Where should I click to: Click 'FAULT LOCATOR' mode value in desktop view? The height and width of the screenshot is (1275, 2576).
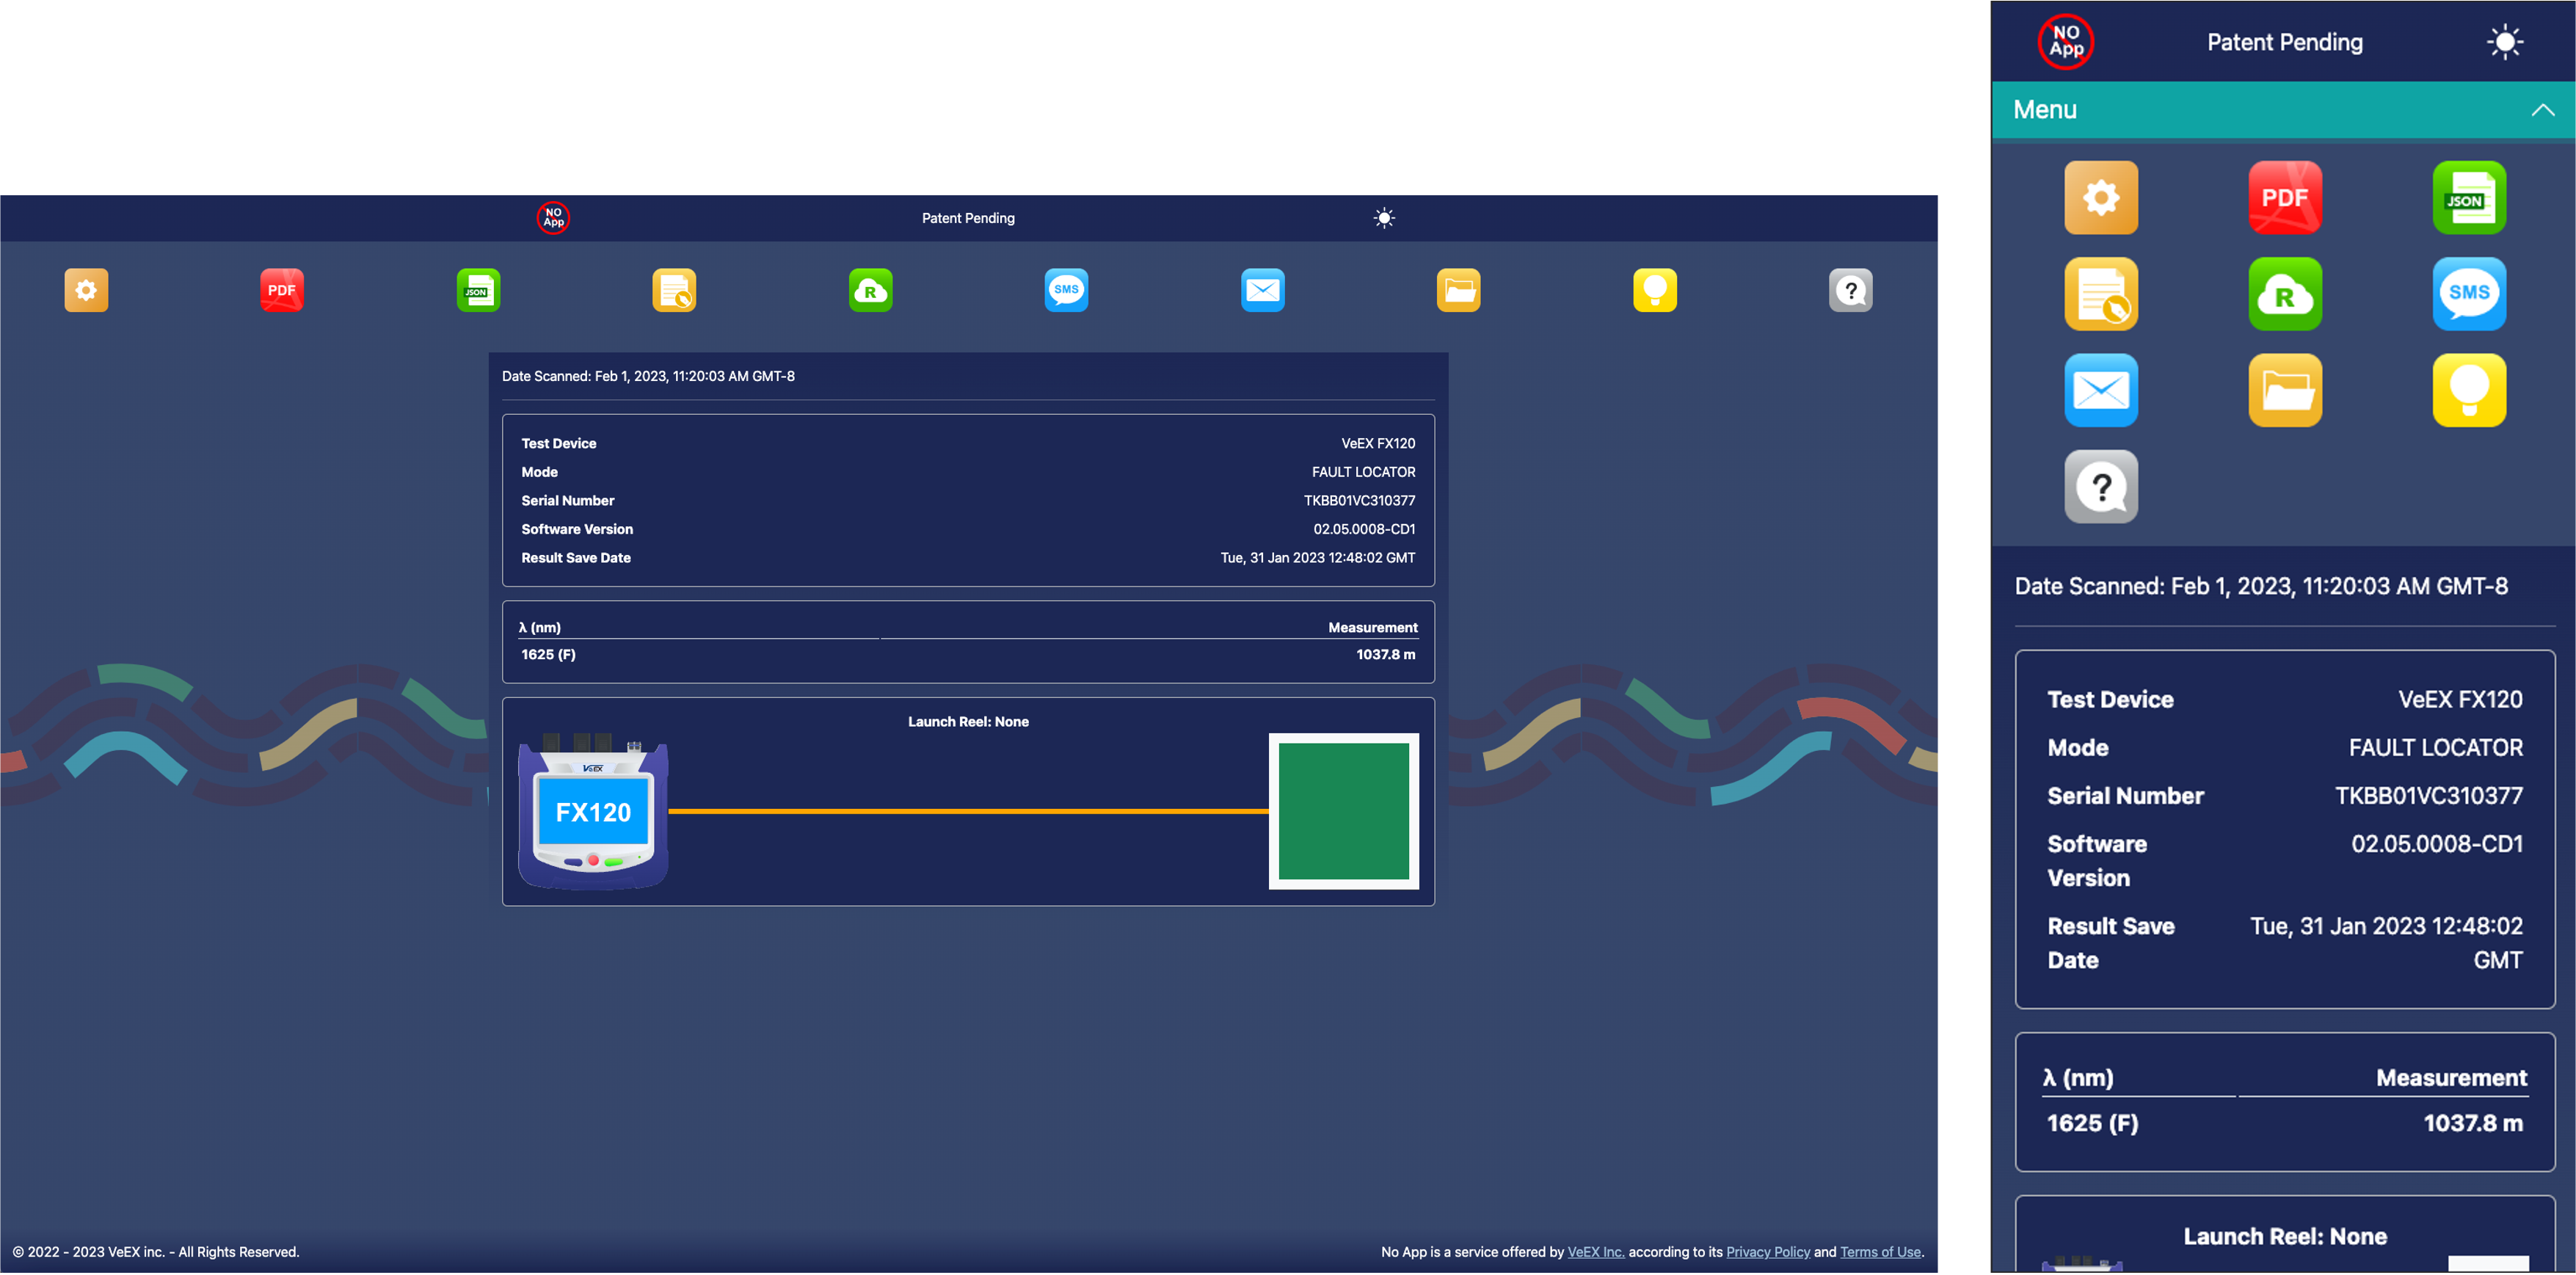[x=1363, y=472]
